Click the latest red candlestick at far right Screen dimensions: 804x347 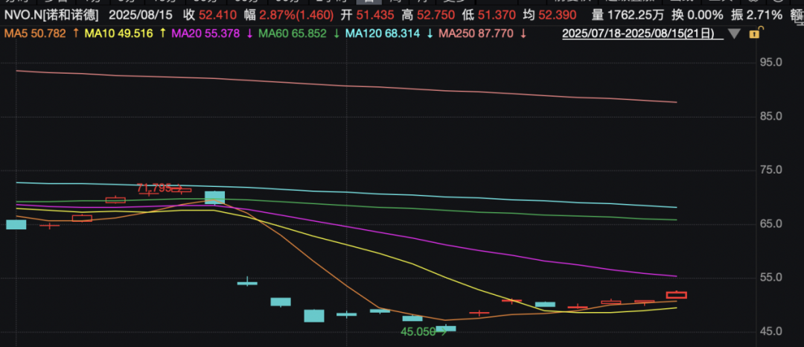pyautogui.click(x=676, y=295)
